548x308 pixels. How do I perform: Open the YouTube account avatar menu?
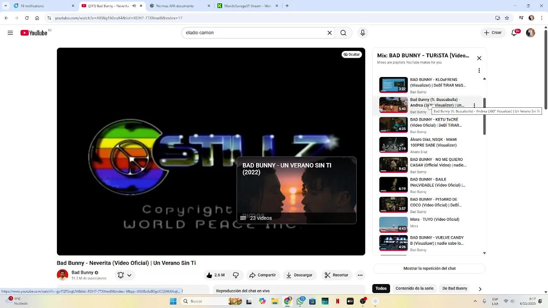[x=531, y=33]
